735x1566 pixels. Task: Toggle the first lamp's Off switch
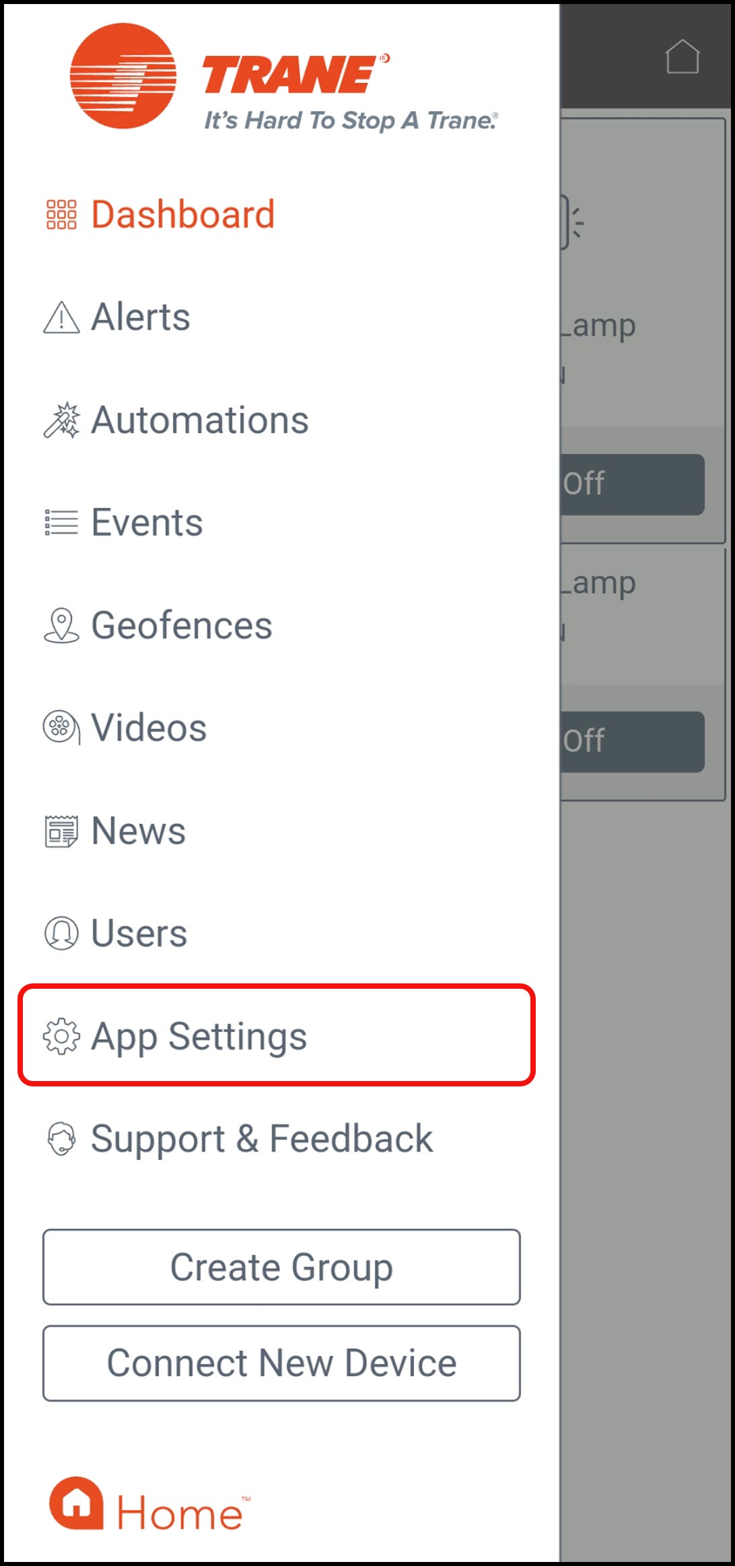click(x=633, y=484)
